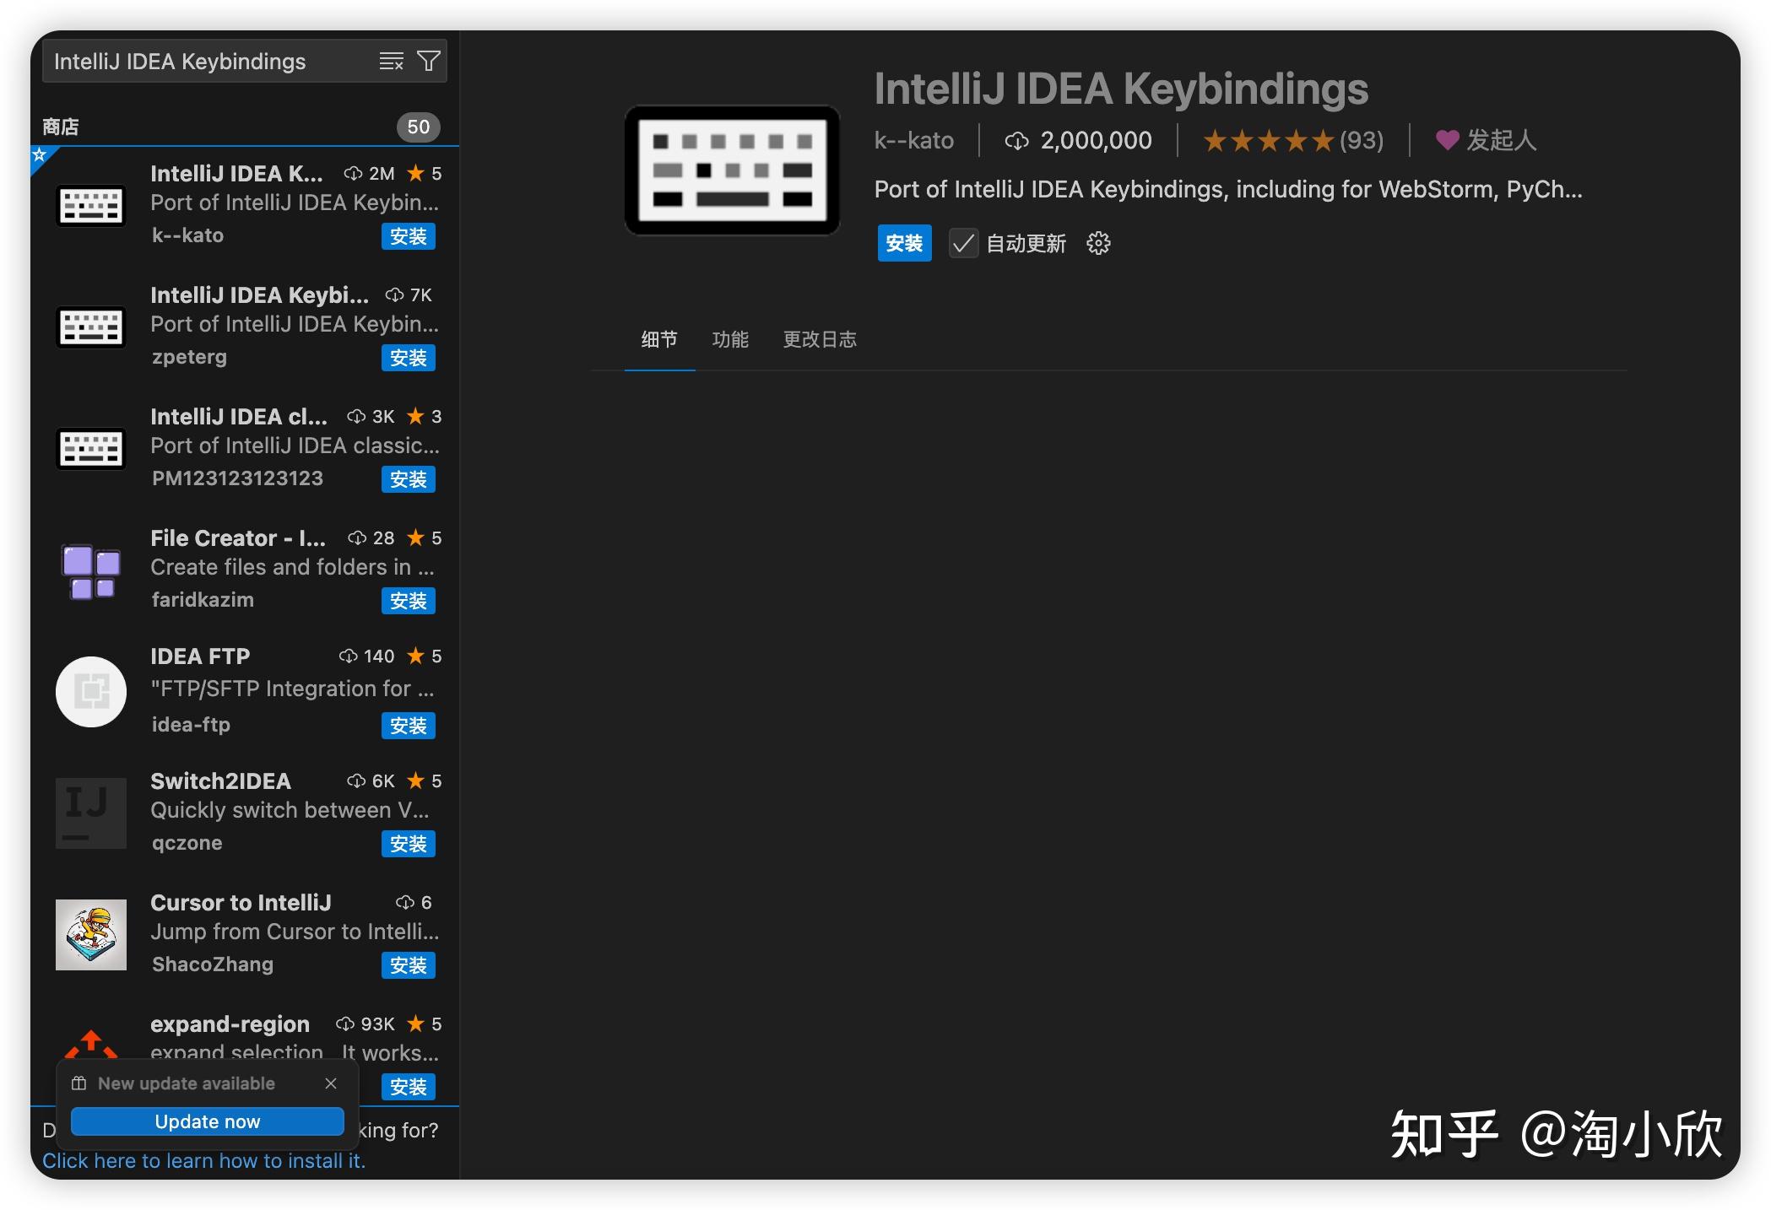Click the clear search results icon
This screenshot has width=1771, height=1210.
point(390,61)
